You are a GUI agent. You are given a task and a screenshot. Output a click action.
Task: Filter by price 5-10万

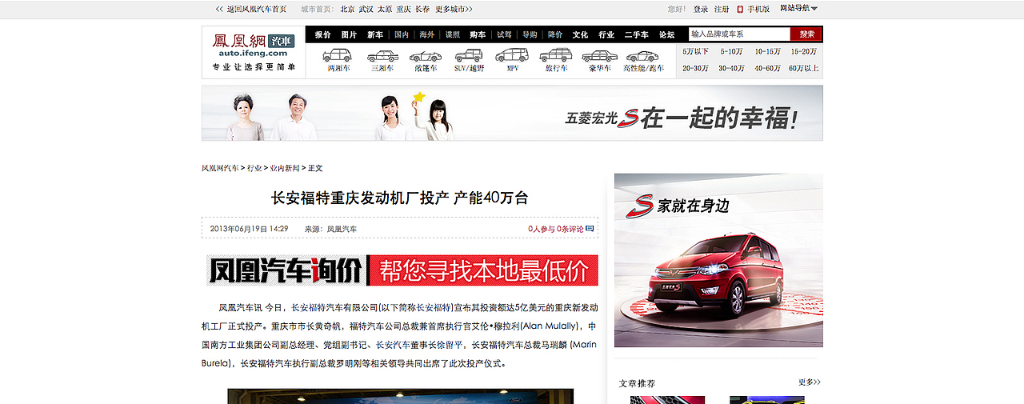pyautogui.click(x=732, y=51)
